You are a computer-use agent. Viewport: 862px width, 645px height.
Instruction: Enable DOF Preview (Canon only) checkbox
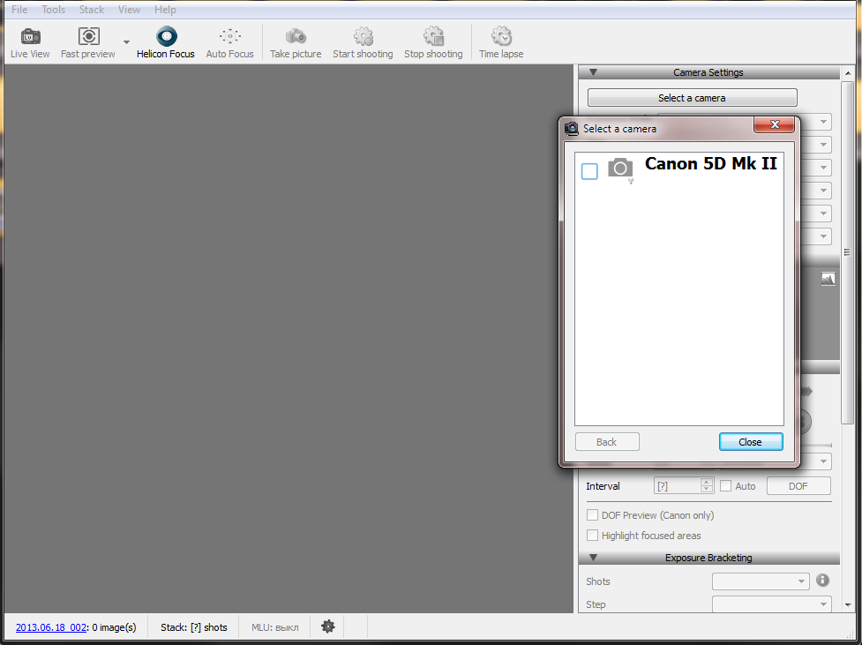pos(592,515)
